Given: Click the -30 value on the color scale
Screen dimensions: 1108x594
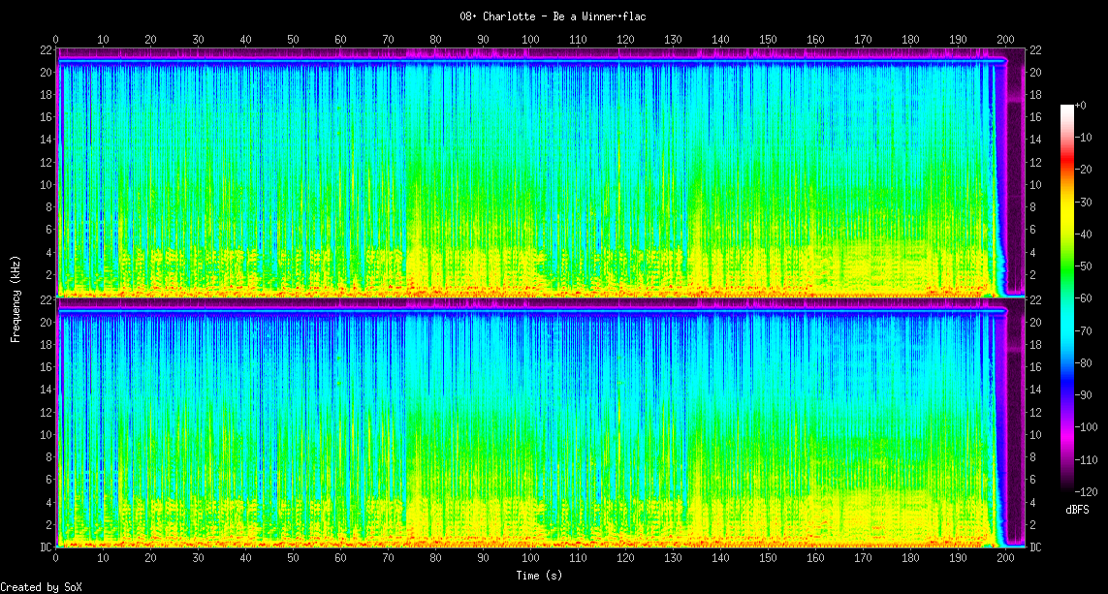Looking at the screenshot, I should pos(1088,202).
